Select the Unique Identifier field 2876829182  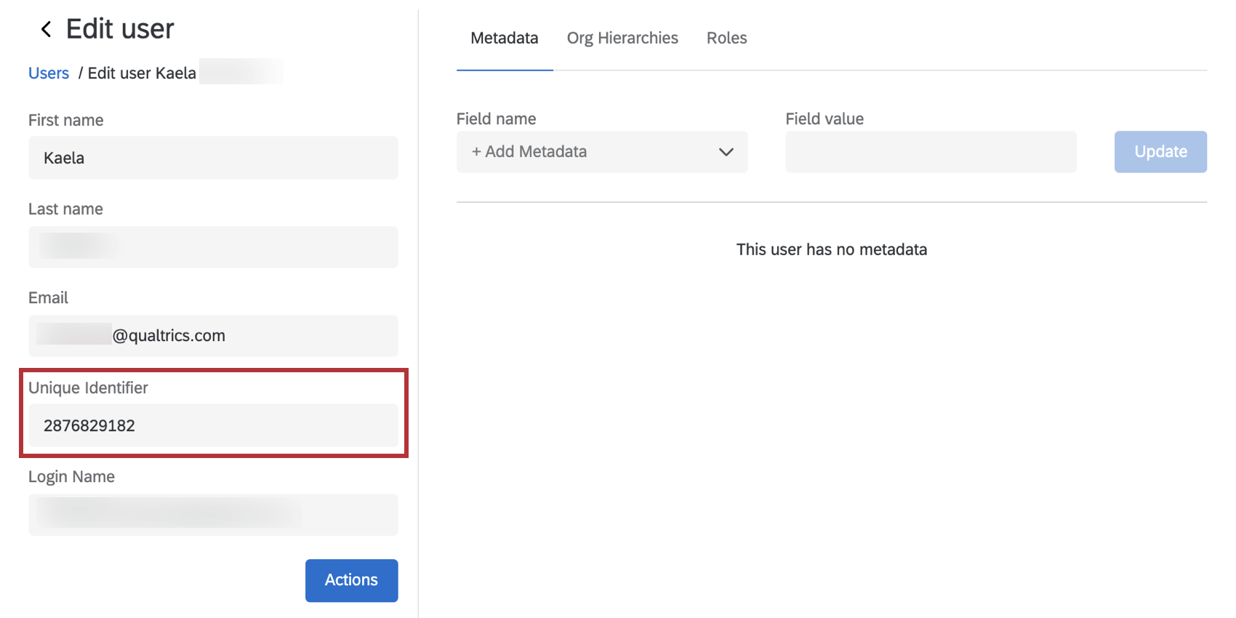[213, 426]
